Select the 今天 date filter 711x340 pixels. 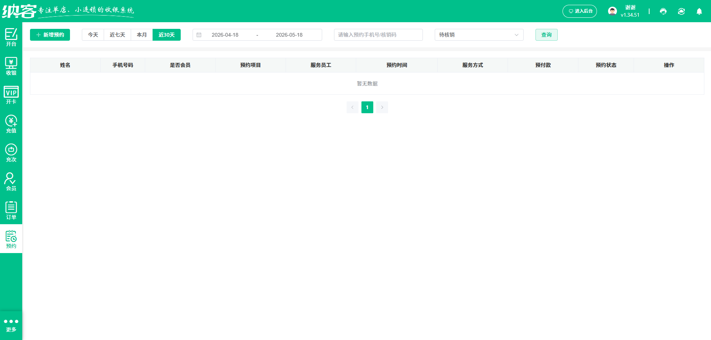pos(93,34)
